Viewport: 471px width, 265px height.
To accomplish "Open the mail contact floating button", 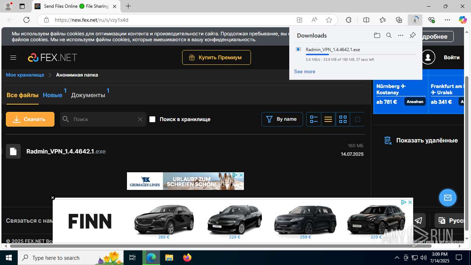I will point(448,198).
